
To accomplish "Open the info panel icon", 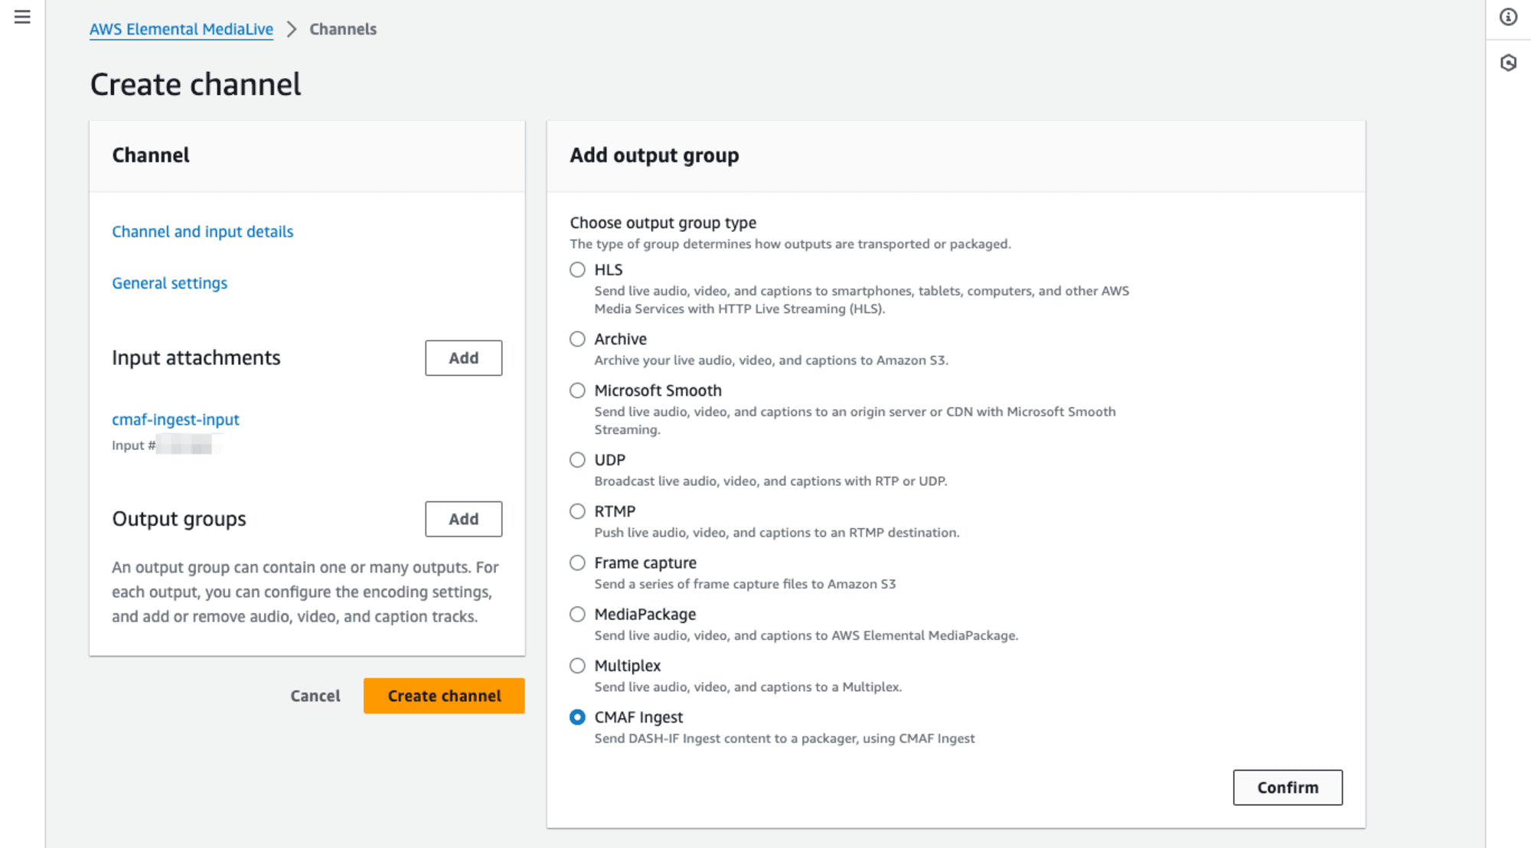I will (x=1508, y=17).
